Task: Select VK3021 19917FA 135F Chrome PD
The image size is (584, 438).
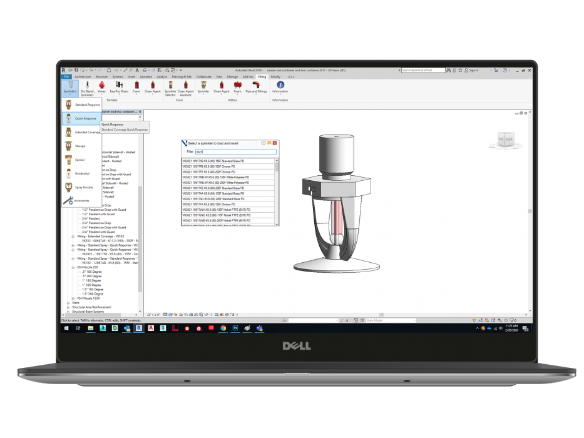Action: tap(228, 204)
